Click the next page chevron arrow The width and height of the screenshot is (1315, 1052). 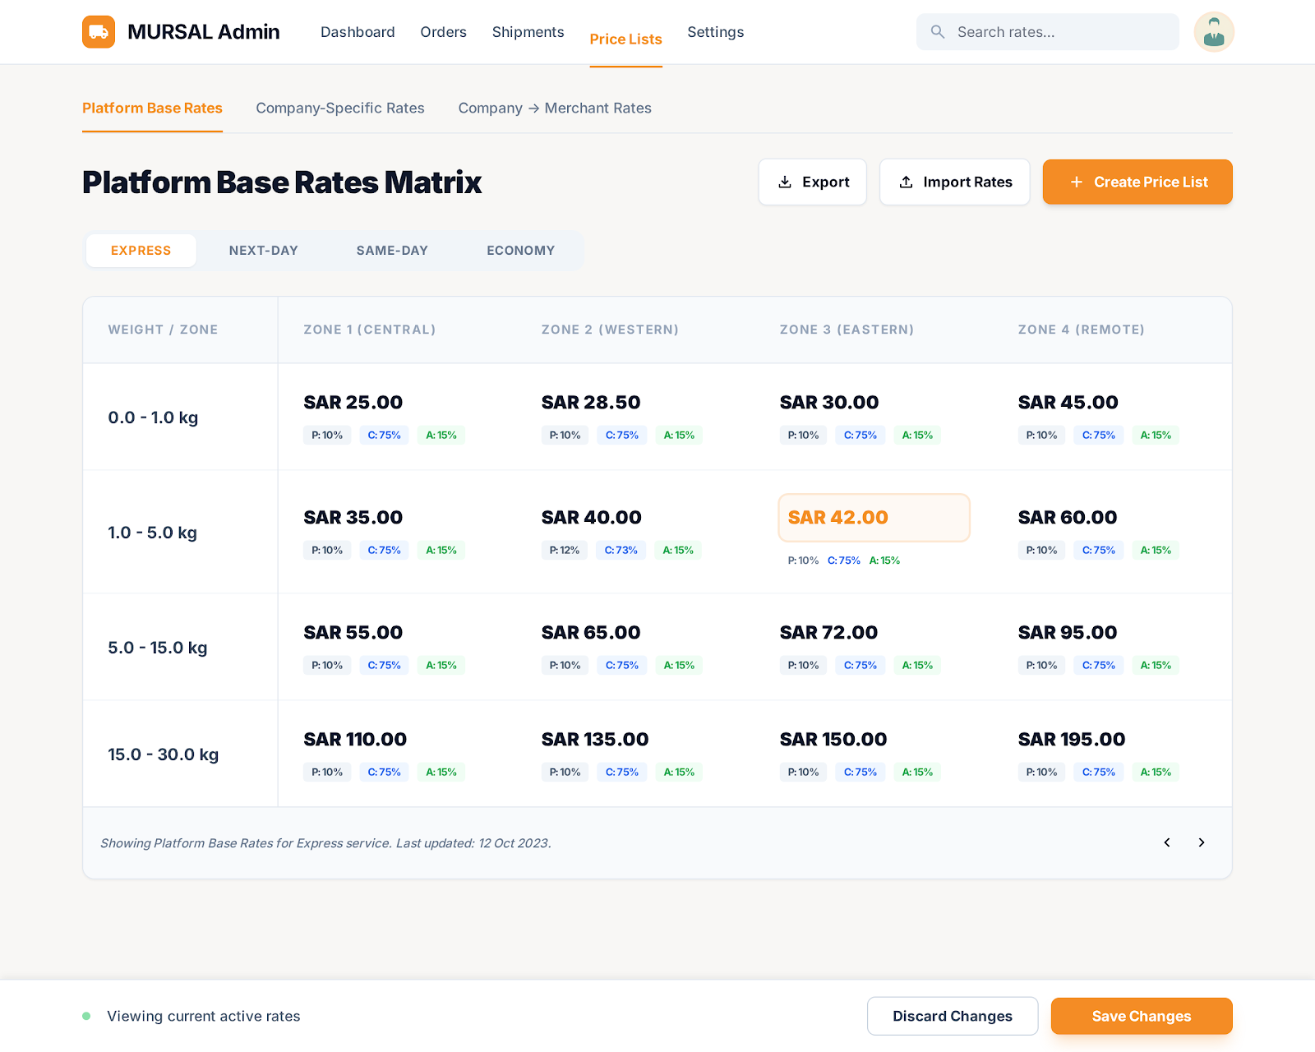tap(1201, 842)
